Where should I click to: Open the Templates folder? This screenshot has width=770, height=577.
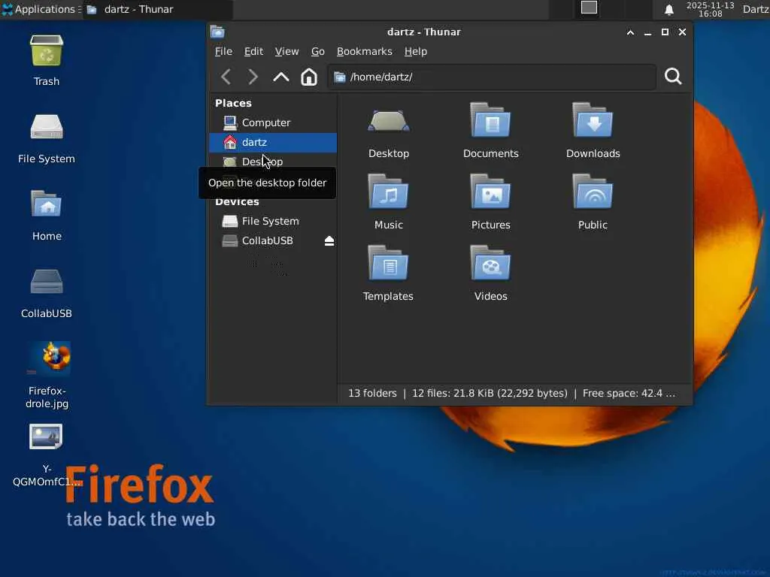pos(389,273)
